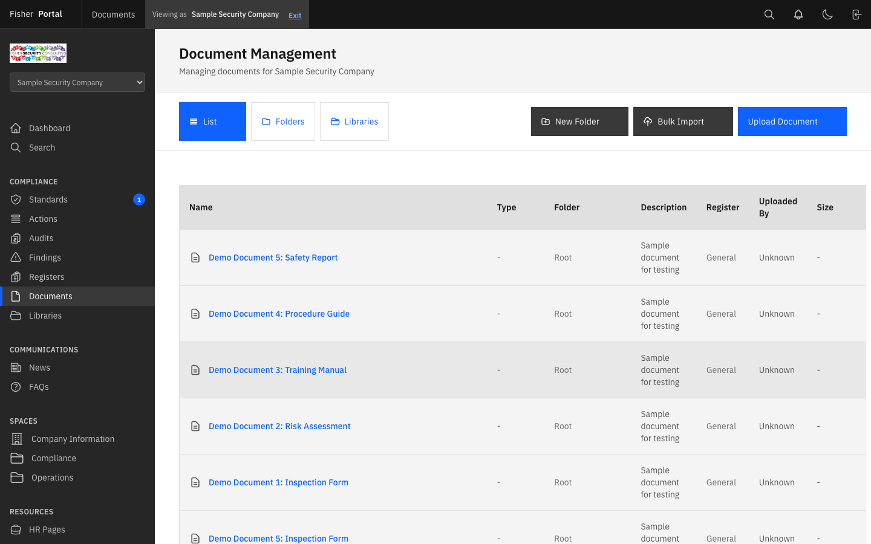Switch to the Folders view tab
The image size is (871, 544).
[x=283, y=121]
